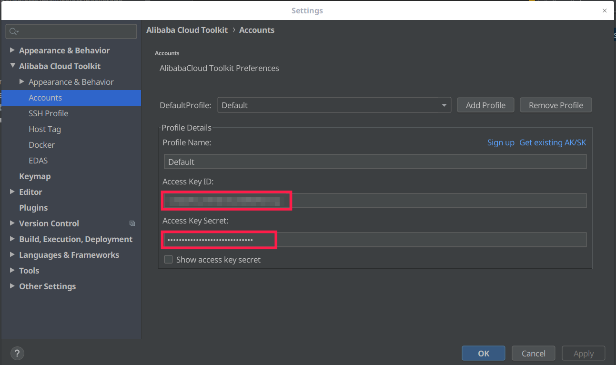Expand Build, Execution, Deployment node
The height and width of the screenshot is (365, 616).
[12, 239]
